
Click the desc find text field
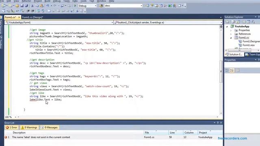[122, 6]
